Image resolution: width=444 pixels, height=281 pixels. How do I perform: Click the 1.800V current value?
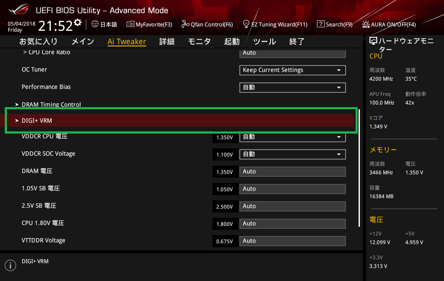pyautogui.click(x=225, y=224)
